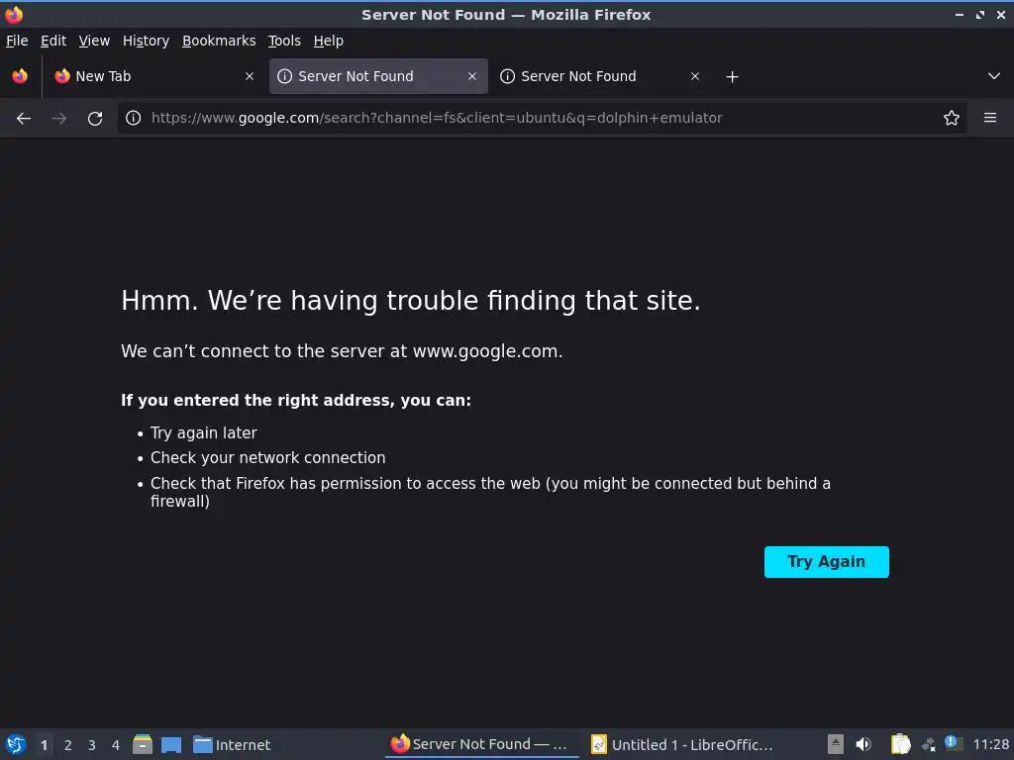Click the google.com URL address field
Screen dimensions: 1014x760
tap(541, 118)
